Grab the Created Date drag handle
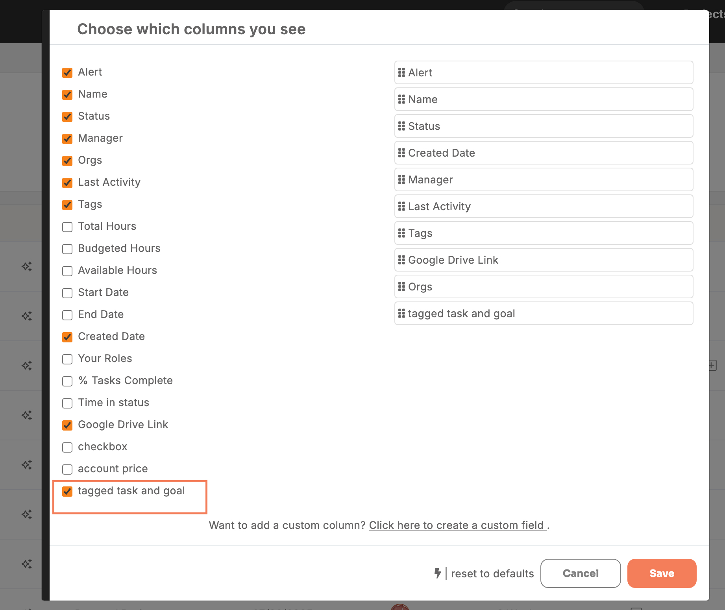The image size is (725, 610). (401, 153)
